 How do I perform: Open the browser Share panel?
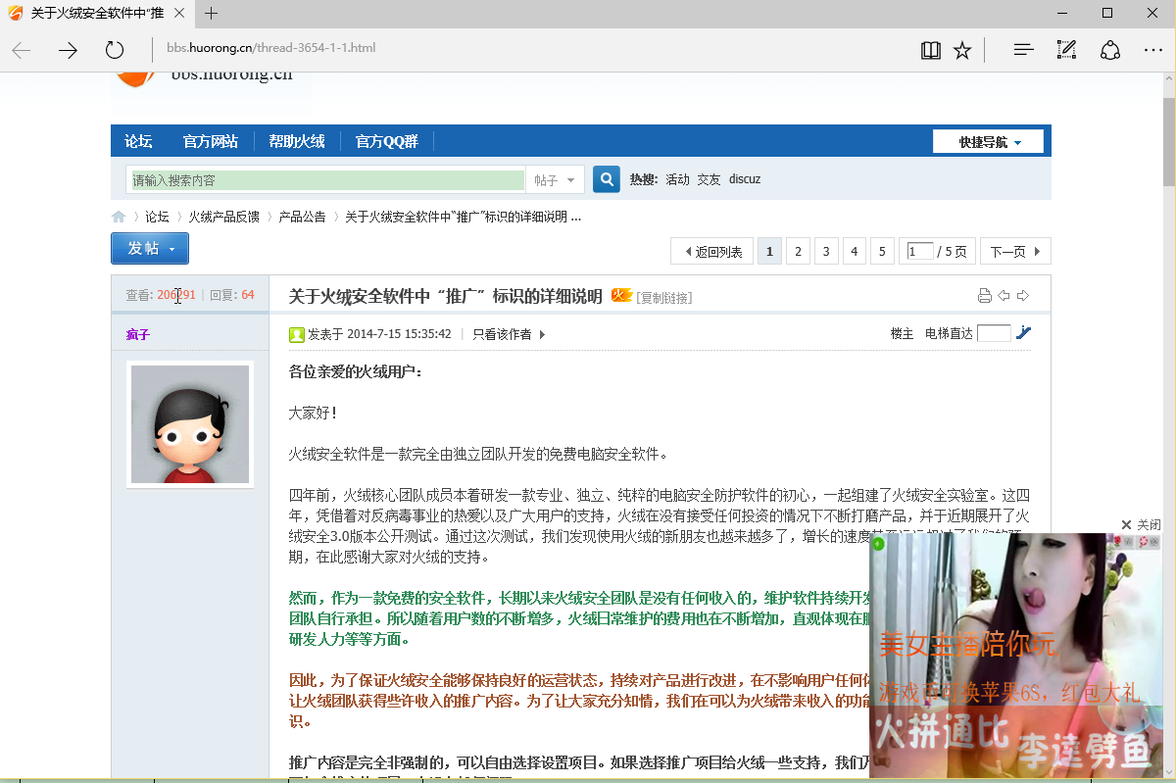tap(1109, 49)
